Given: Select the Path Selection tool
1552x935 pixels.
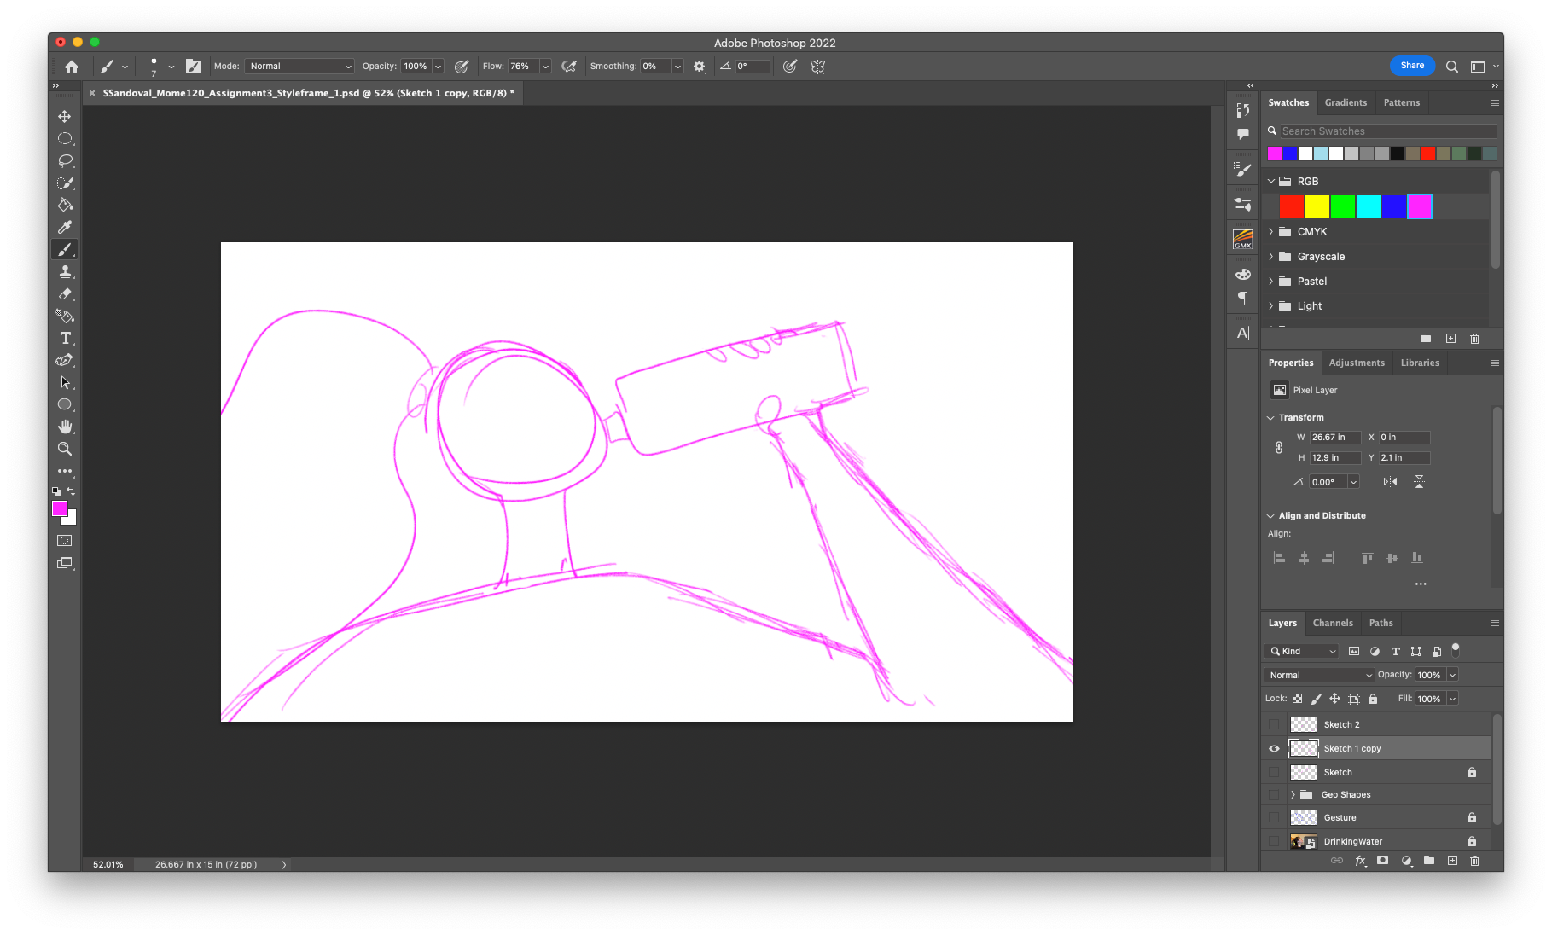Looking at the screenshot, I should [x=65, y=382].
